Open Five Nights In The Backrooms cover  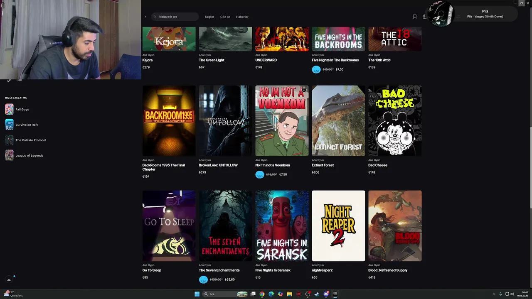coord(338,39)
